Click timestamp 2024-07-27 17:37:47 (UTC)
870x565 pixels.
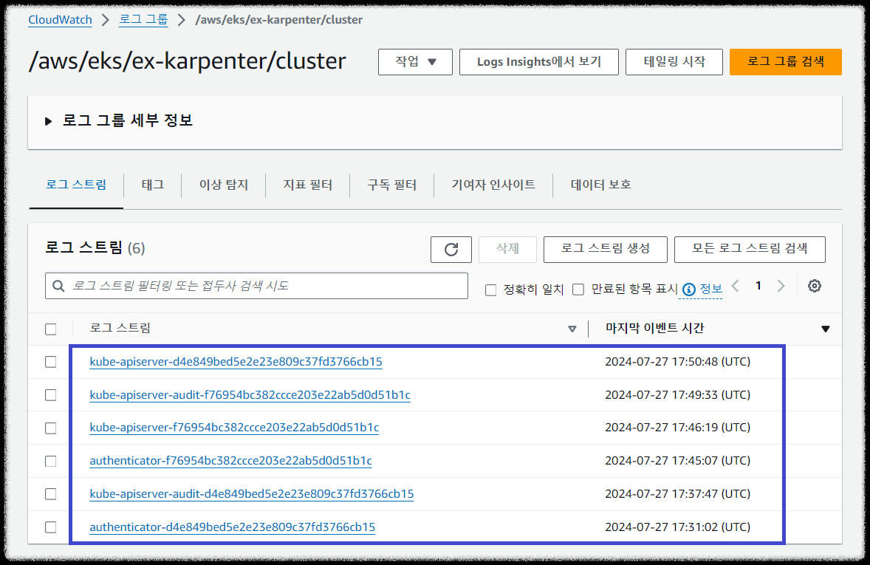tap(677, 494)
